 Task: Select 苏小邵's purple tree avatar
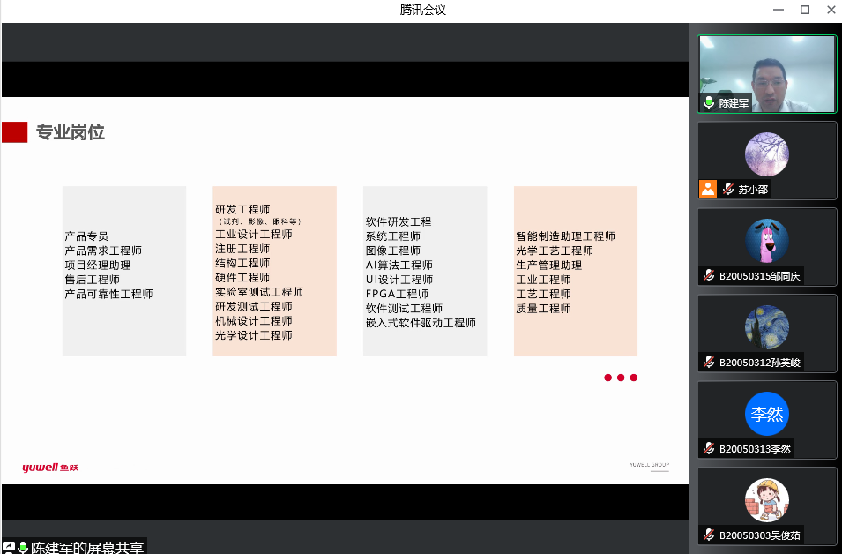click(766, 153)
